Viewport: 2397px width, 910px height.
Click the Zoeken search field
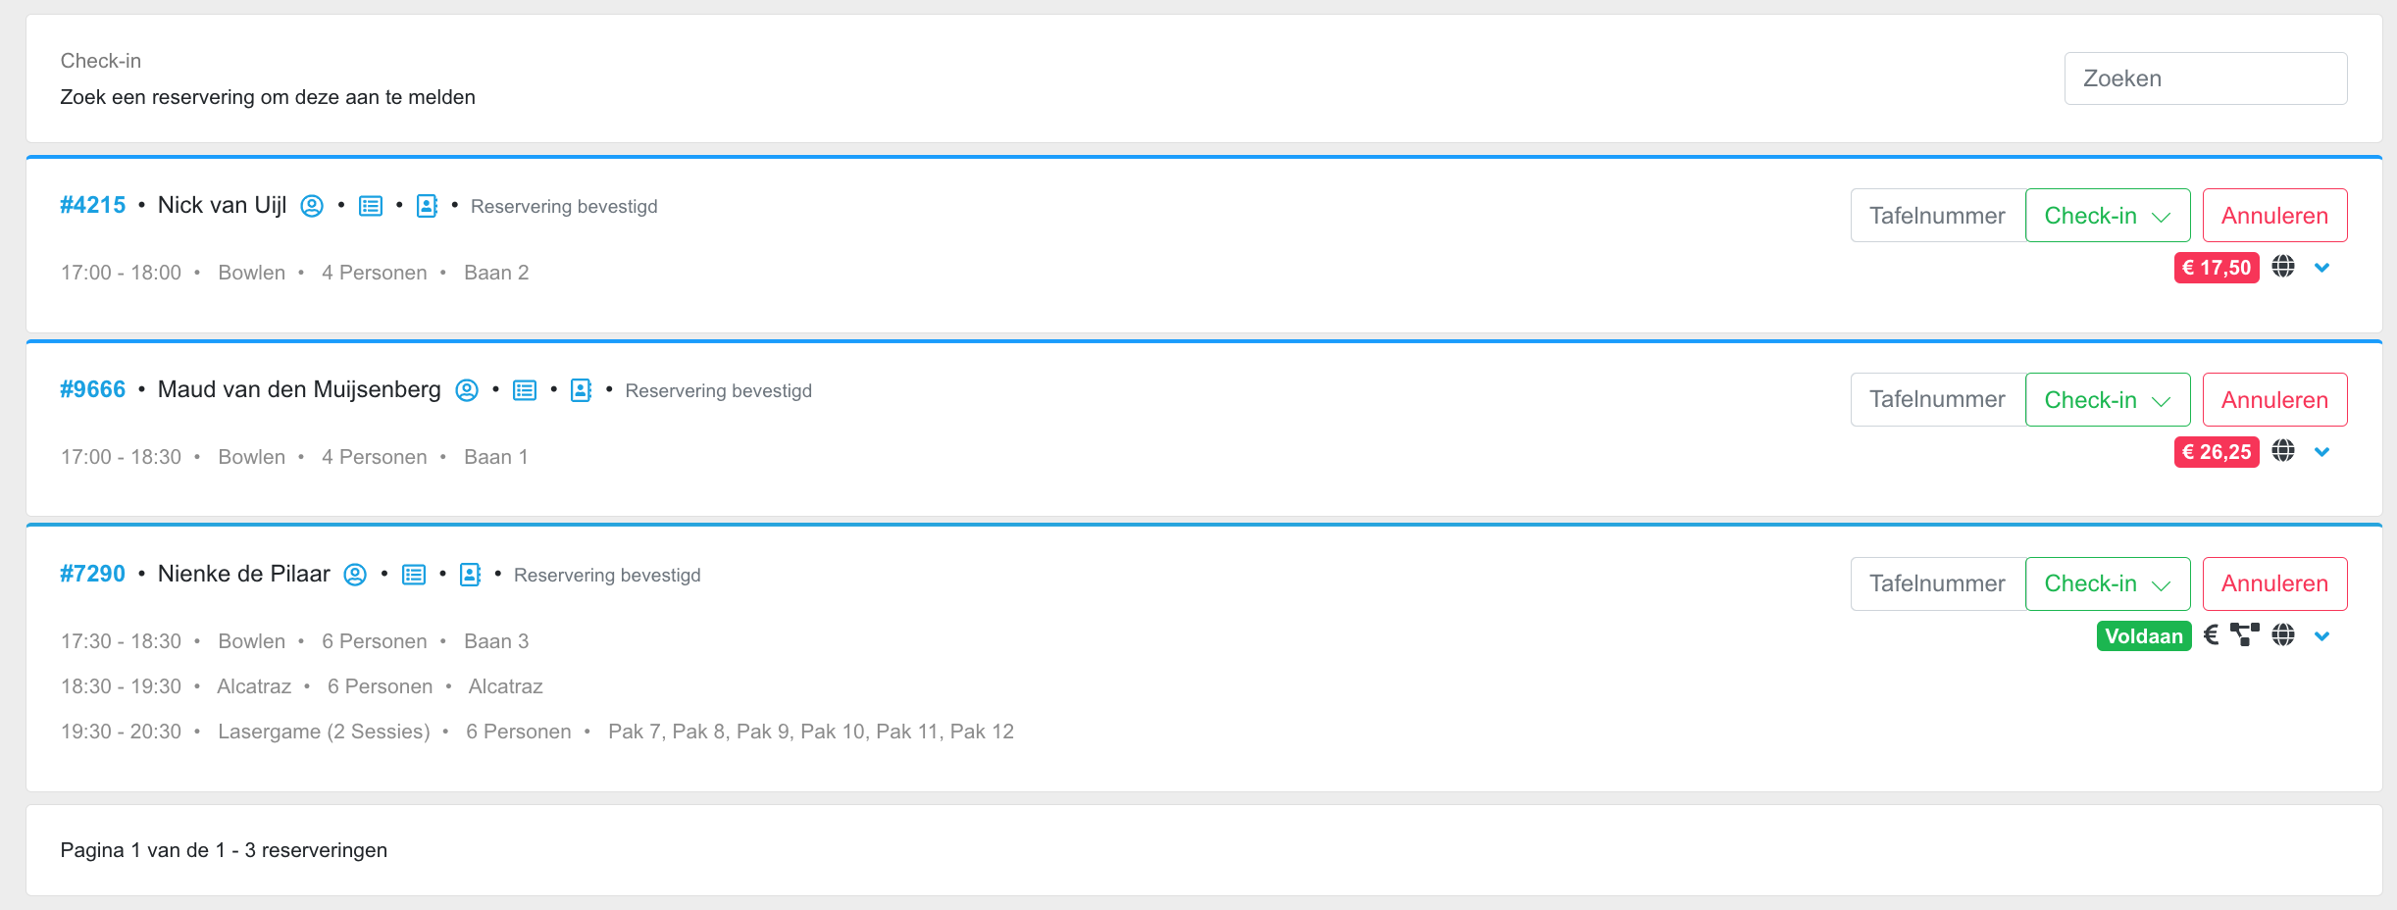2205,78
